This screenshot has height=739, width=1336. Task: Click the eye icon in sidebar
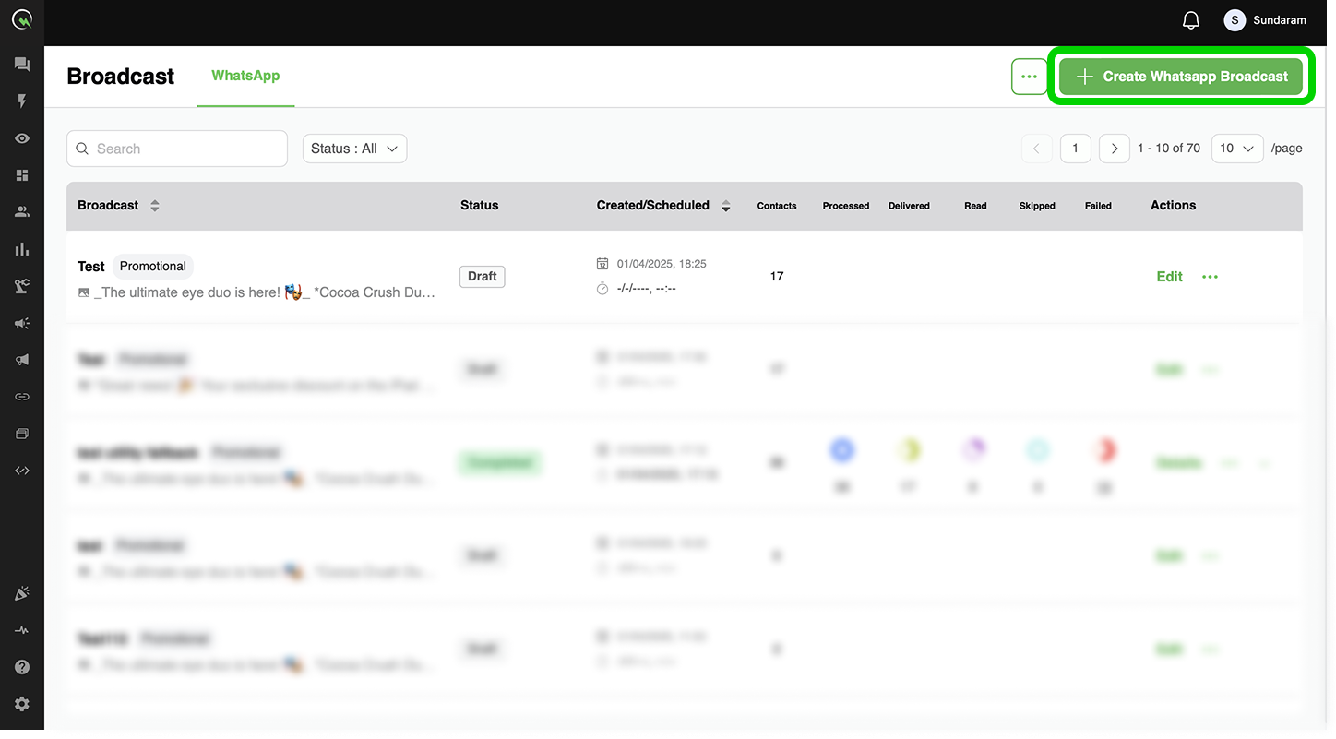tap(22, 138)
